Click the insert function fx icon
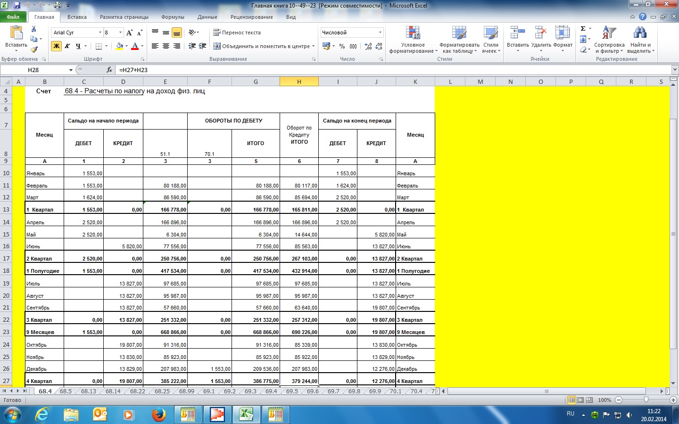Image resolution: width=679 pixels, height=424 pixels. (x=109, y=70)
